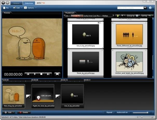Click the timeline zoom slider handle
The height and width of the screenshot is (120, 157).
[x=147, y=113]
